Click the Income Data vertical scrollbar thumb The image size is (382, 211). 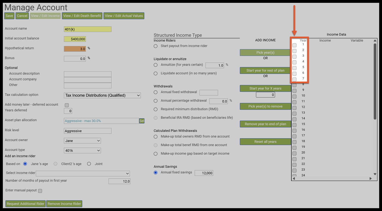(375, 81)
